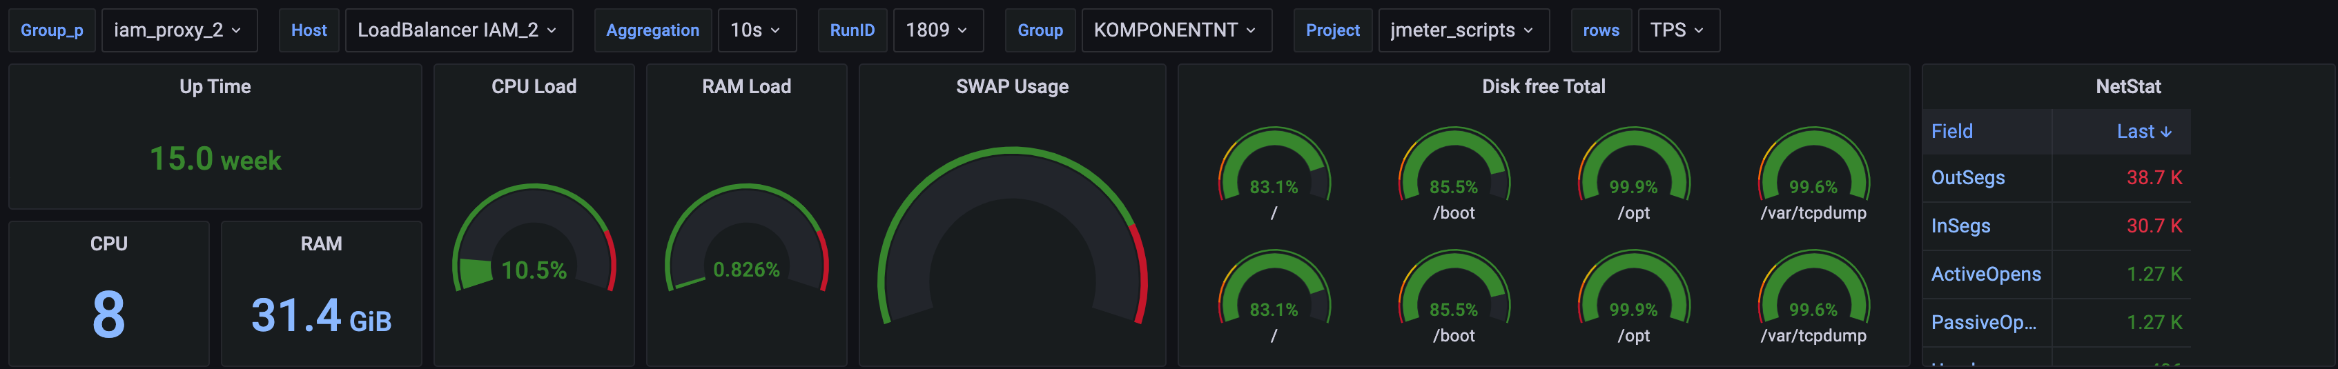Open the CPU Load panel title

coord(534,86)
